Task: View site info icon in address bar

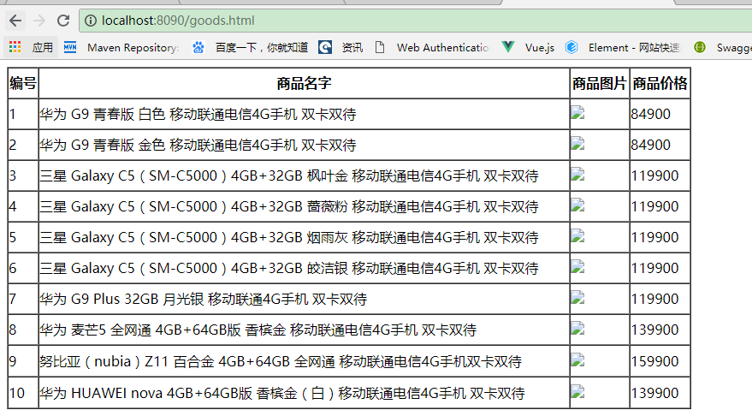Action: click(x=90, y=21)
